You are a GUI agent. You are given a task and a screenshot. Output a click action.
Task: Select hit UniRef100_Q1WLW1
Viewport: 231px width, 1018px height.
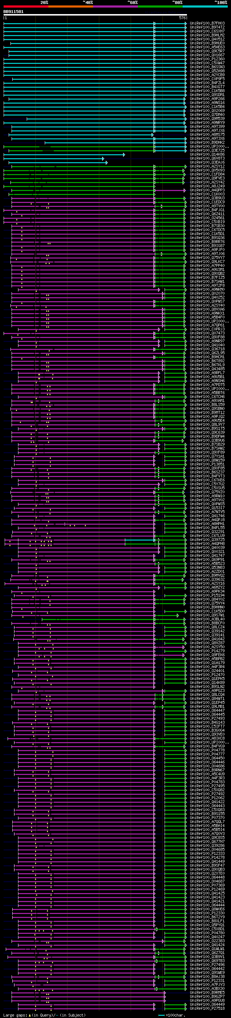pos(207,948)
